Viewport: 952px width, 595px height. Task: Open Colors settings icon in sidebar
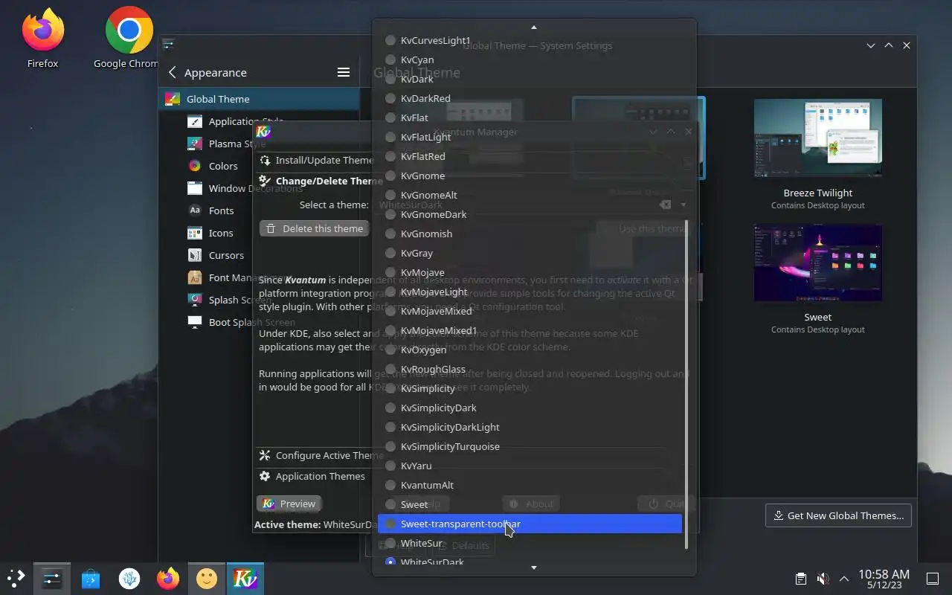tap(195, 166)
